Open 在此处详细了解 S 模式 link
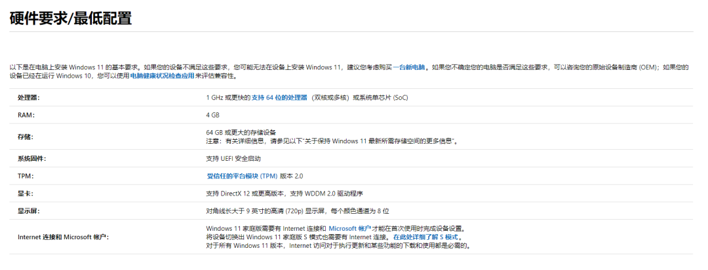 click(x=425, y=237)
